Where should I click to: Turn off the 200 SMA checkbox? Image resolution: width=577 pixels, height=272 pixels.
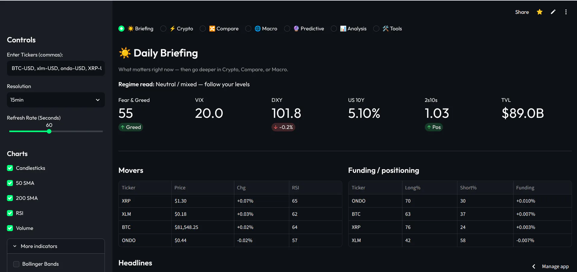pos(10,198)
